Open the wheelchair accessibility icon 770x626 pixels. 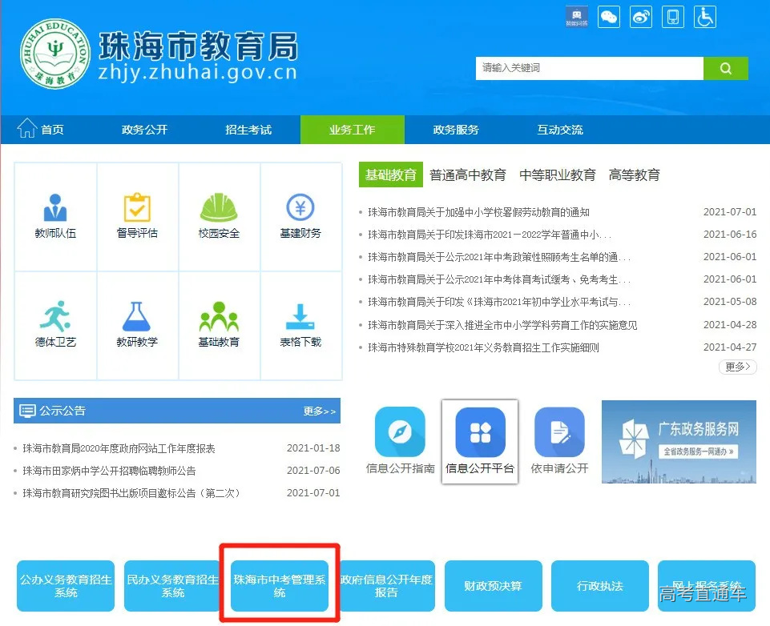coord(704,16)
